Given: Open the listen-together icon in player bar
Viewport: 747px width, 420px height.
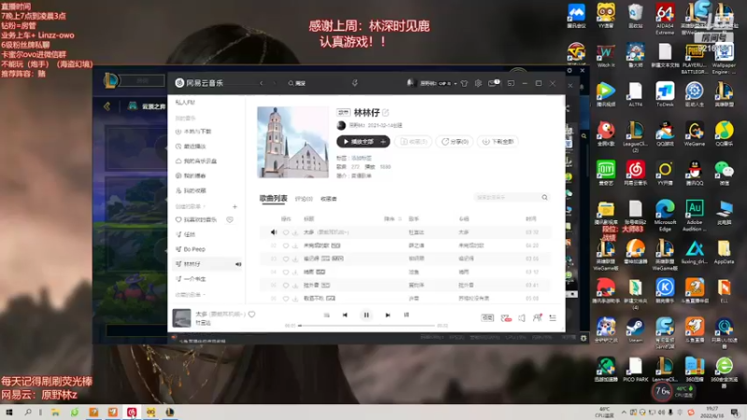Looking at the screenshot, I should [x=538, y=318].
